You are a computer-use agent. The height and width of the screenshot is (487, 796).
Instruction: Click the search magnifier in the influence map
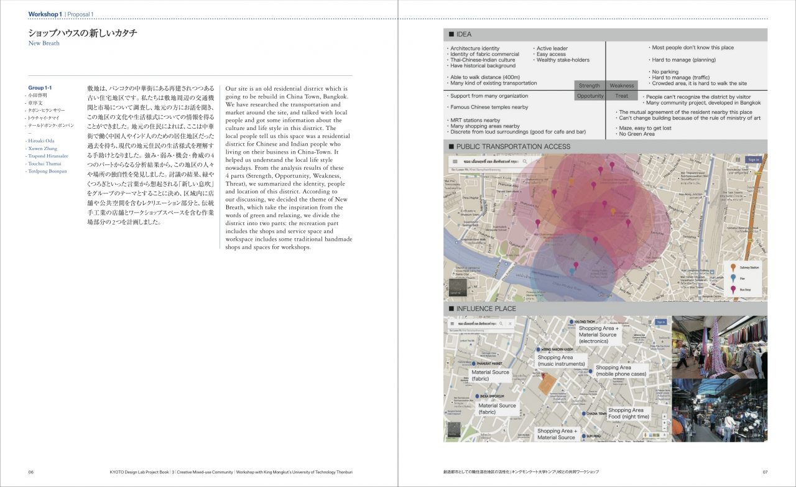click(502, 324)
